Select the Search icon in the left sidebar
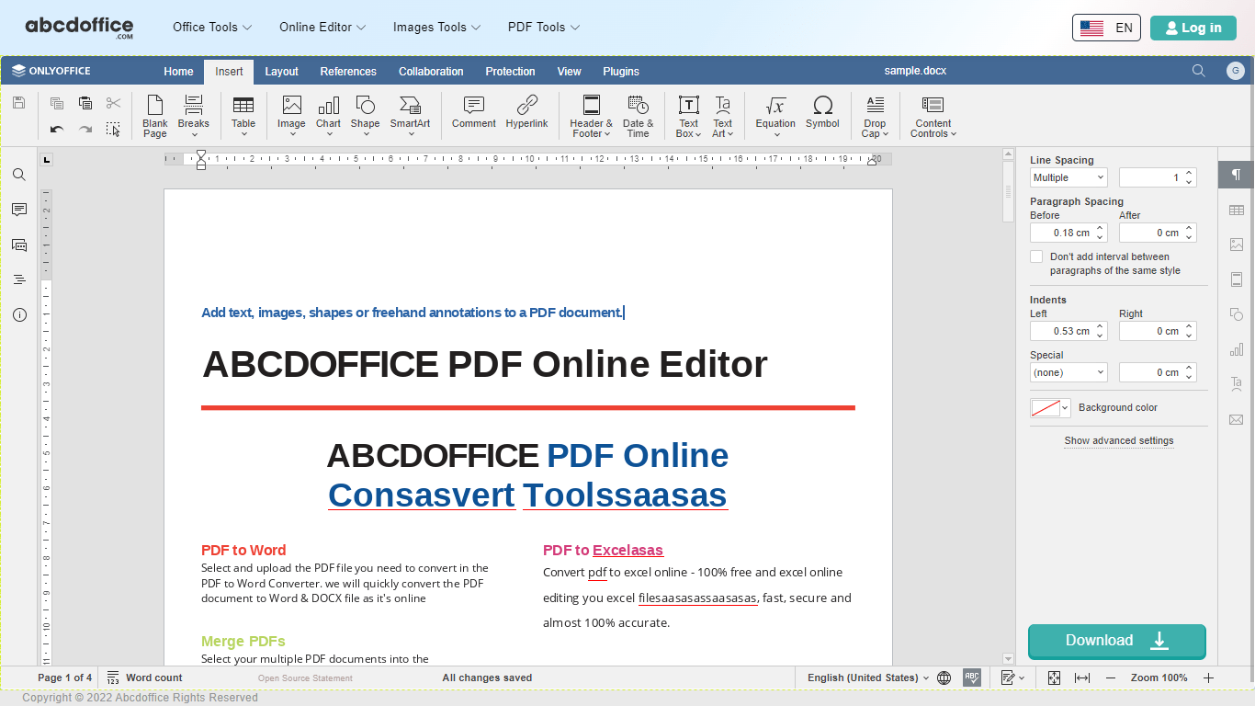Viewport: 1255px width, 706px height. 18,175
